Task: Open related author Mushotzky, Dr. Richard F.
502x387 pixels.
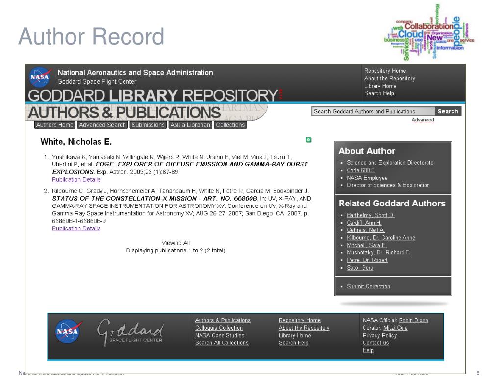Action: pyautogui.click(x=378, y=252)
